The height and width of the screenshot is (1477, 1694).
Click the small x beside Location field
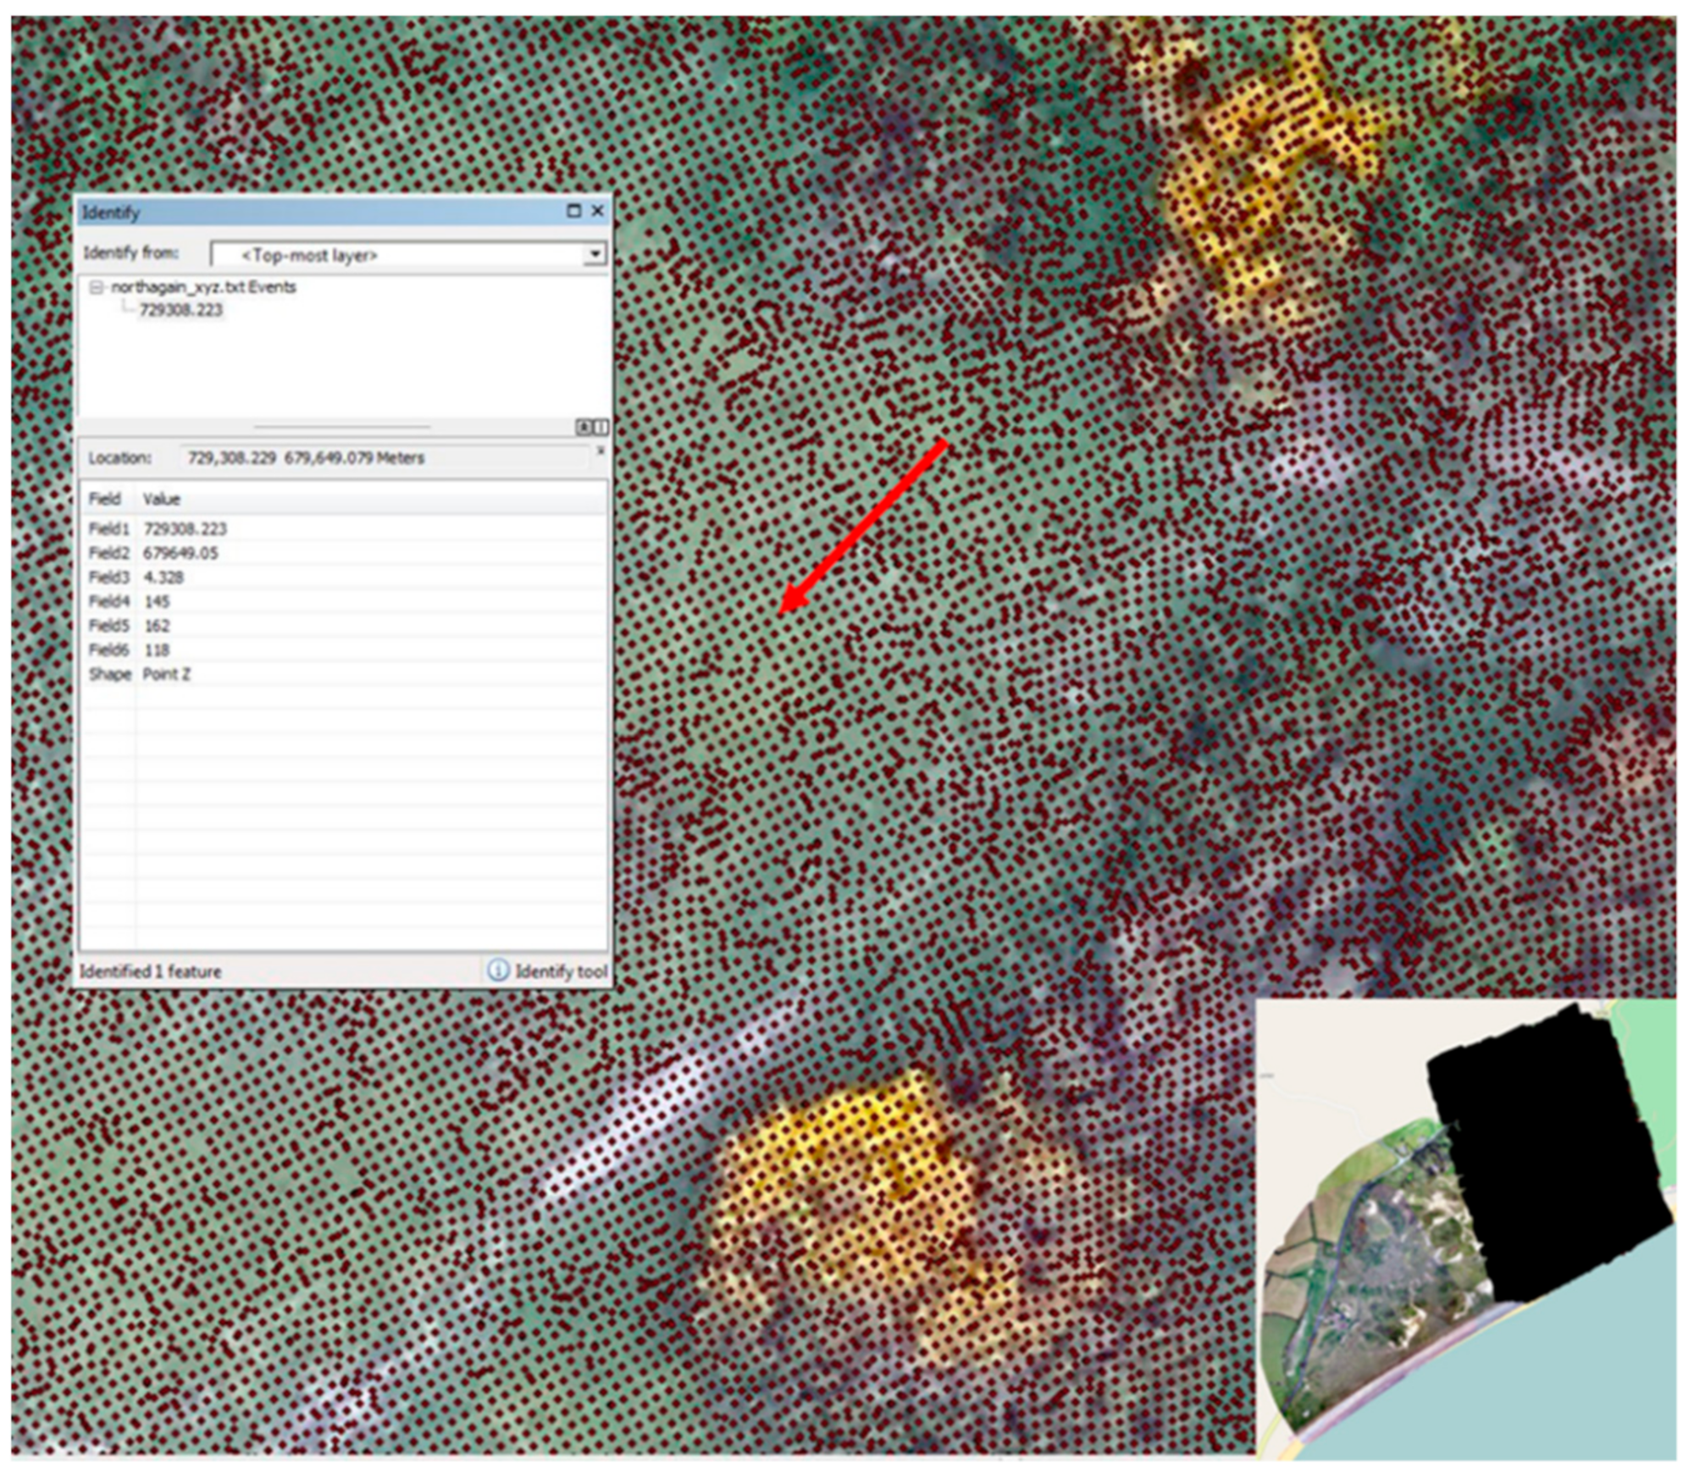click(x=601, y=450)
